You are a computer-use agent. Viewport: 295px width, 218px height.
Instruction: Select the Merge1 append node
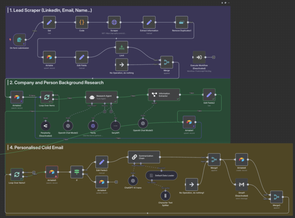pyautogui.click(x=214, y=159)
